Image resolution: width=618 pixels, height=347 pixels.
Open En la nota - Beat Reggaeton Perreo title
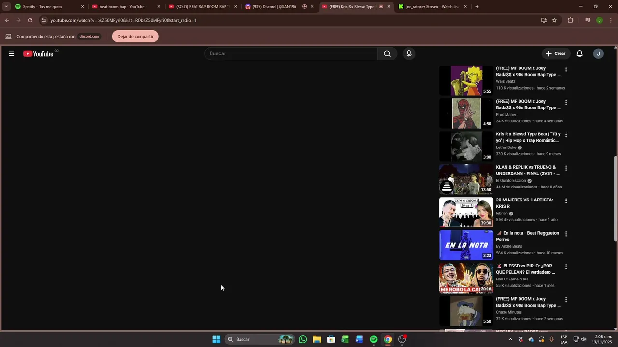click(527, 236)
